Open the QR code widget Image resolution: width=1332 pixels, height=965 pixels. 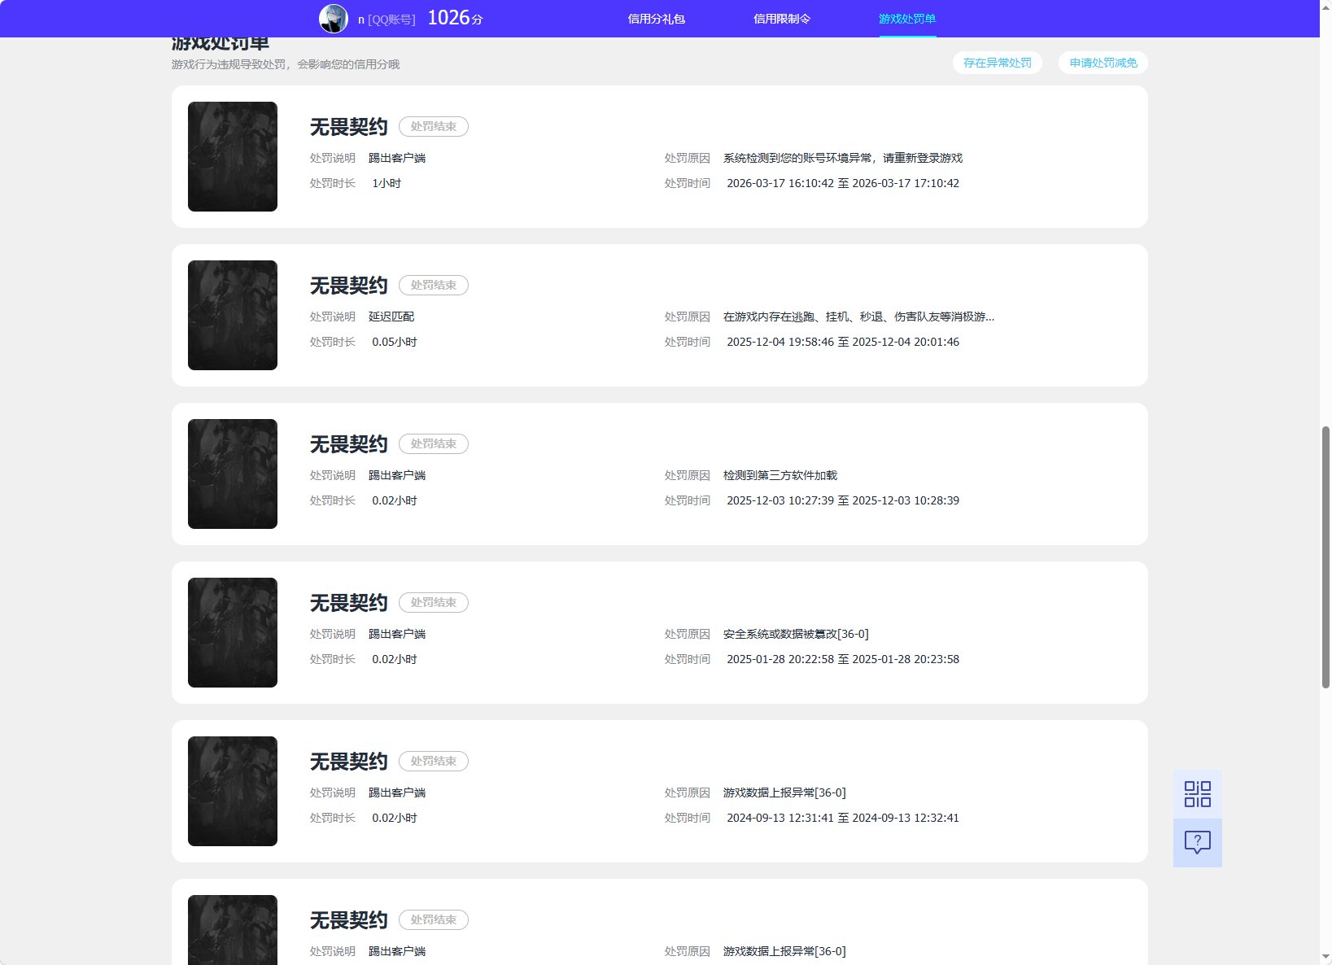[1197, 794]
